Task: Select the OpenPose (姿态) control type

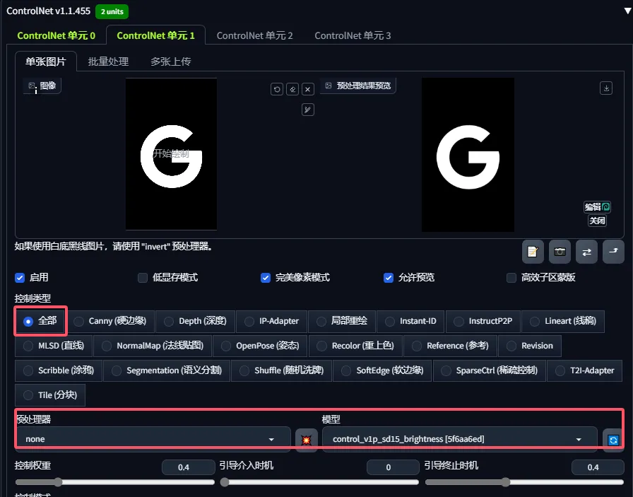Action: [261, 346]
